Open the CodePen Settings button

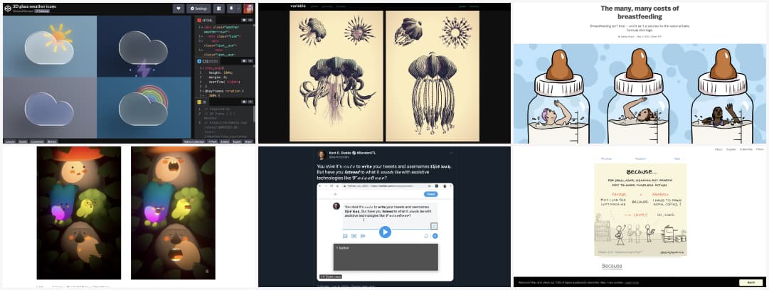[x=198, y=9]
